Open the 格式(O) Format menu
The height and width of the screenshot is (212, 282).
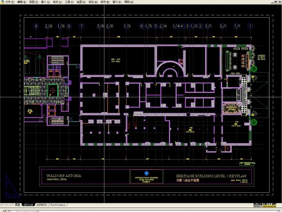point(57,2)
